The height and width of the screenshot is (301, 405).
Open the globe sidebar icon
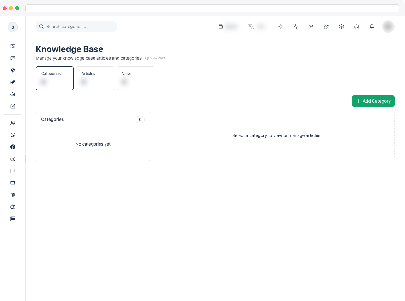pyautogui.click(x=13, y=207)
